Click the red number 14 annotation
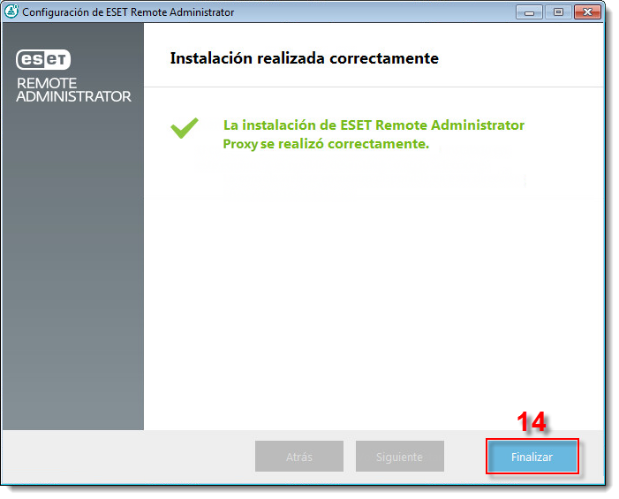The height and width of the screenshot is (499, 619). click(x=532, y=422)
